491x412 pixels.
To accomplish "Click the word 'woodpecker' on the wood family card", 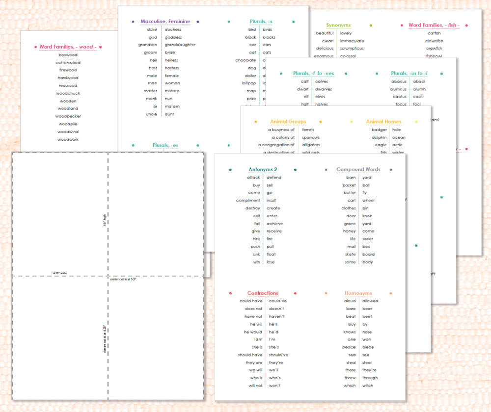I will click(x=68, y=116).
